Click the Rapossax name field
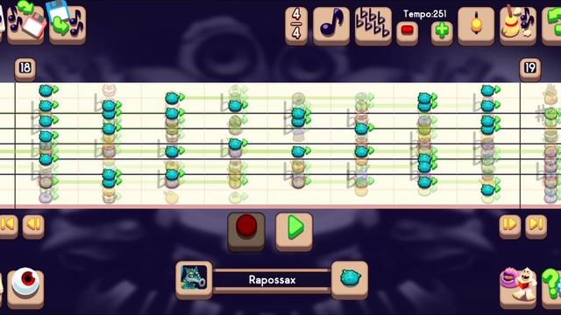Viewport: 561px width, 315px height. coord(272,280)
